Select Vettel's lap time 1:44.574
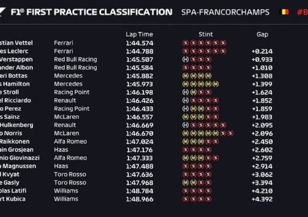The image size is (308, 217). 139,43
